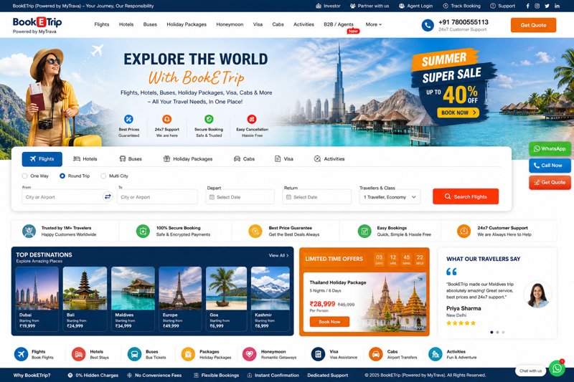Open the Track Booking link

click(461, 6)
